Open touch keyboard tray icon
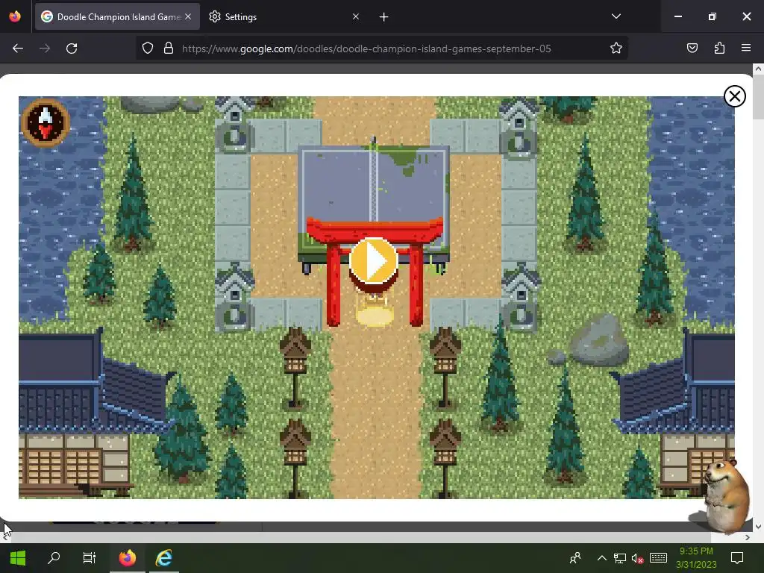Screen dimensions: 764x573 tap(658, 558)
